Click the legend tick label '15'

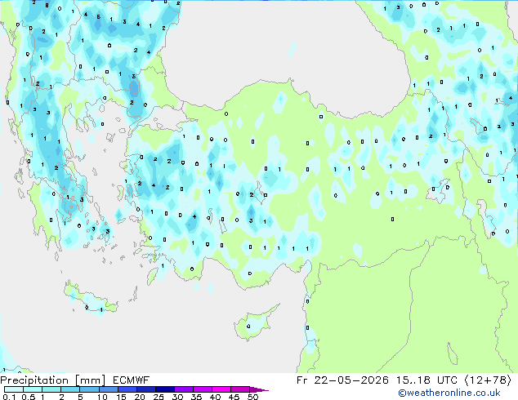pos(121,397)
